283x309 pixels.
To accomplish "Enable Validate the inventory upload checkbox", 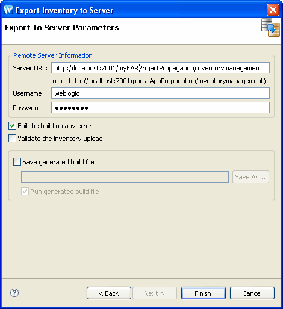I will (x=12, y=139).
